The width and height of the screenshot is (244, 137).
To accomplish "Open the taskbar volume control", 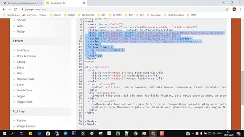I will pyautogui.click(x=214, y=134).
